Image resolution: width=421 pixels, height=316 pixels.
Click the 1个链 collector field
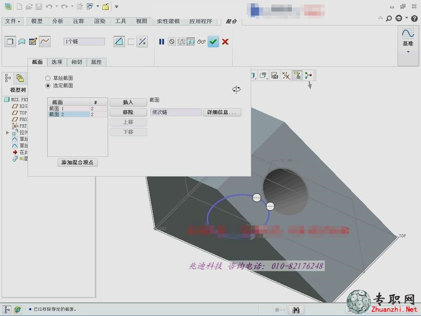pyautogui.click(x=84, y=42)
